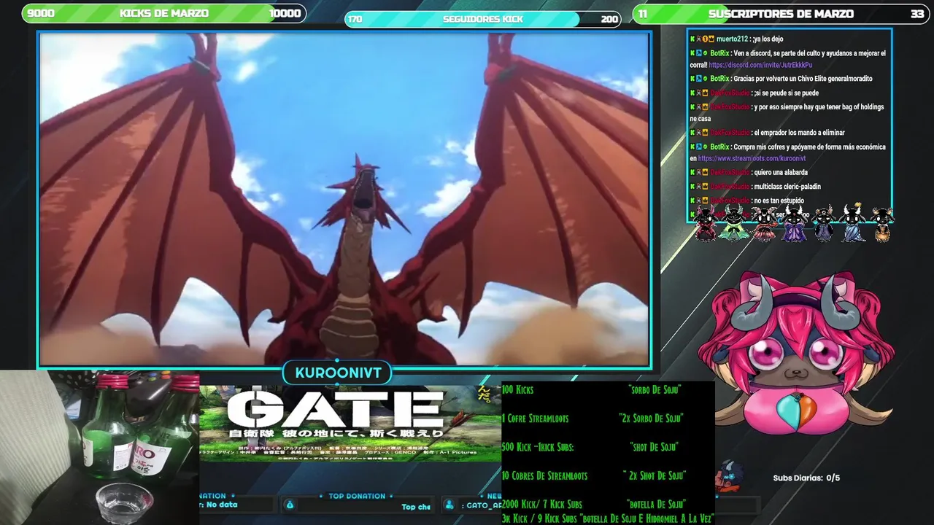The width and height of the screenshot is (934, 525).
Task: Click the "2000 Kick/ 7 Kick Subs" reward row
Action: click(594, 504)
